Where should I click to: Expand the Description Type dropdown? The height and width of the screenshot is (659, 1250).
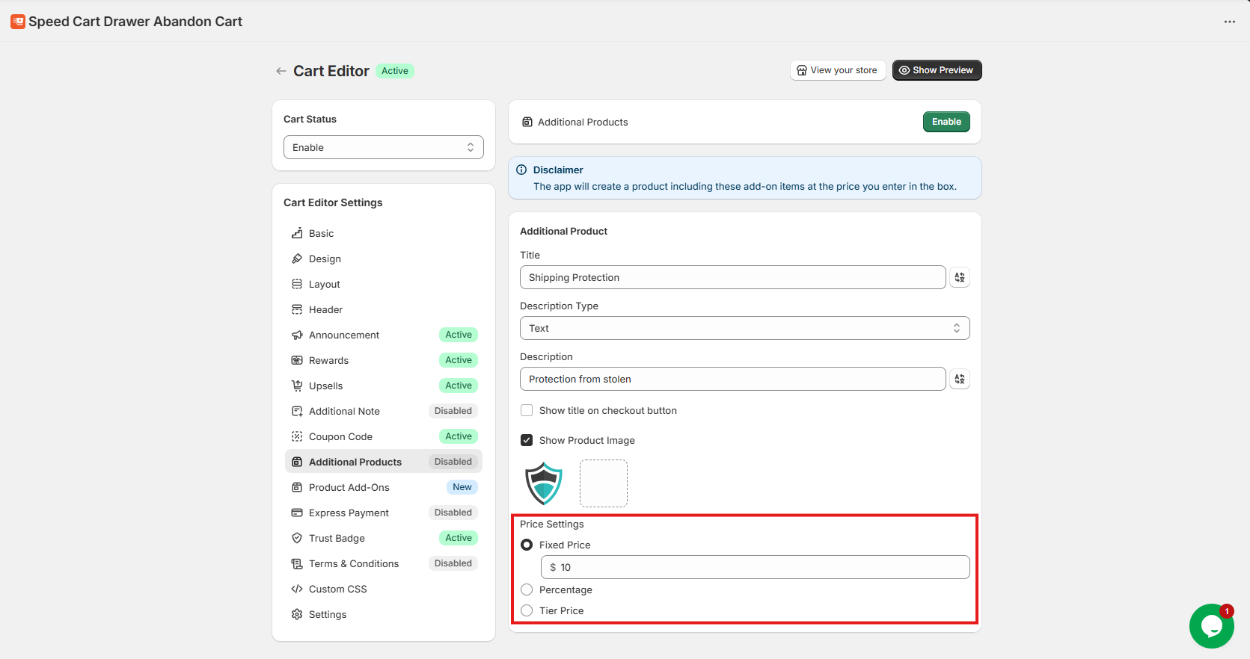[744, 328]
